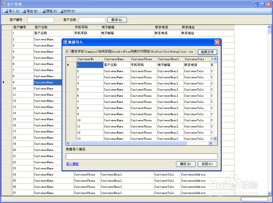Open the 导入模板 link
The image size is (273, 203).
coord(72,164)
